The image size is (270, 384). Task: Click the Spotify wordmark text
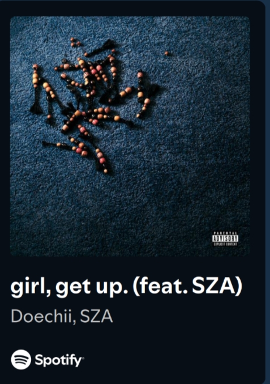tap(58, 360)
